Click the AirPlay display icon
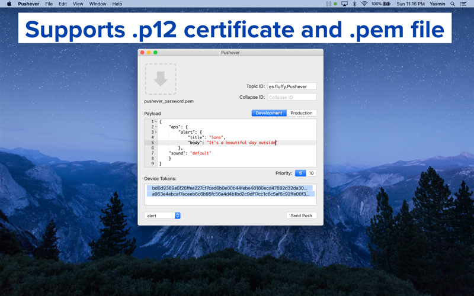474x296 pixels. pyautogui.click(x=344, y=4)
